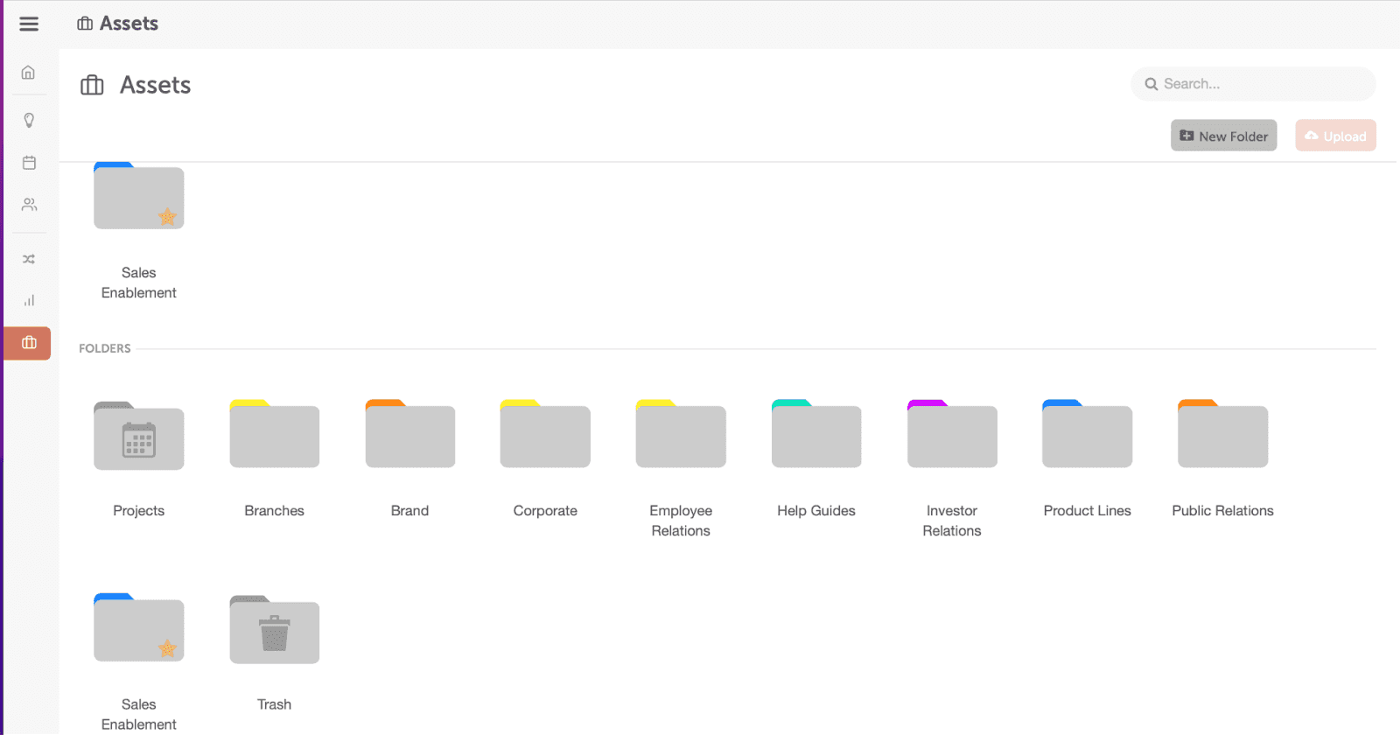Screen dimensions: 1400x735
Task: Open the calendar icon in the sidebar
Action: click(x=29, y=163)
